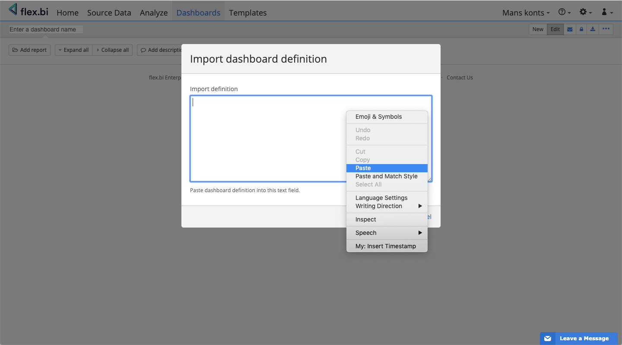Click the download export icon

point(593,29)
